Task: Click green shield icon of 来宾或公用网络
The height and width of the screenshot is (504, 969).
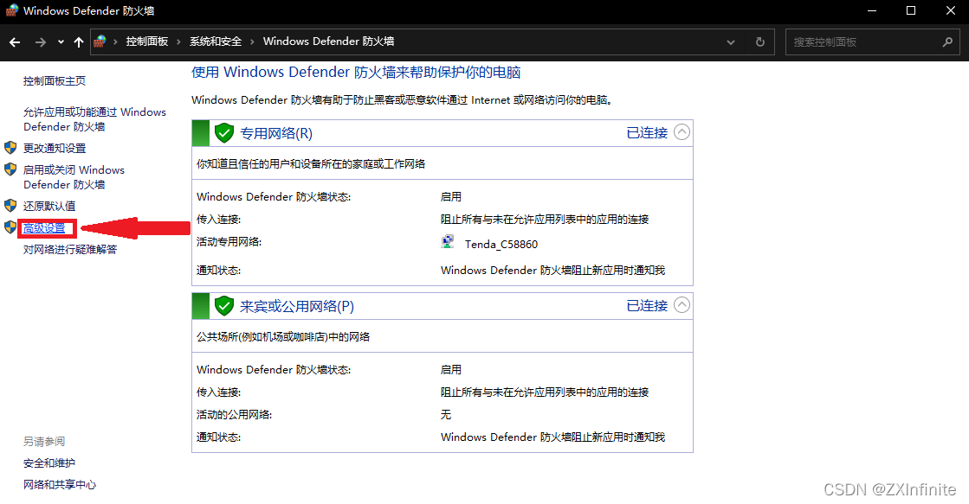Action: point(223,305)
